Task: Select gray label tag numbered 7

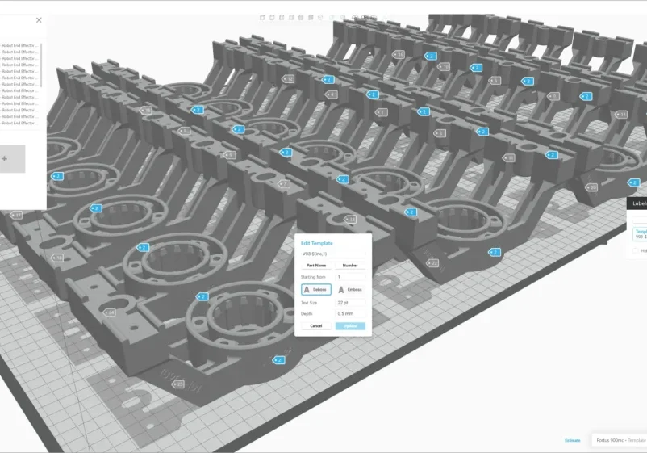Action: (283, 184)
